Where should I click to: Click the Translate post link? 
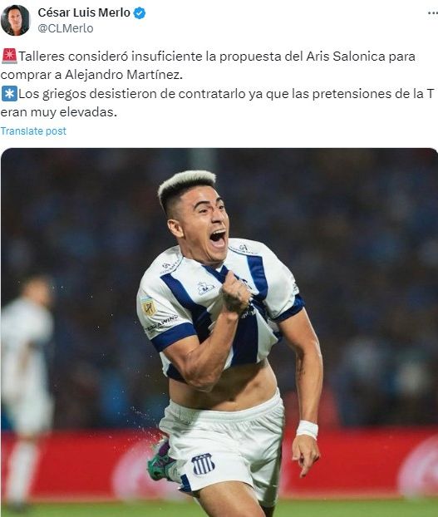coord(33,130)
